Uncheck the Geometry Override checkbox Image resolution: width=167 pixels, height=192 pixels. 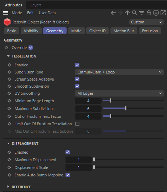pos(31,48)
